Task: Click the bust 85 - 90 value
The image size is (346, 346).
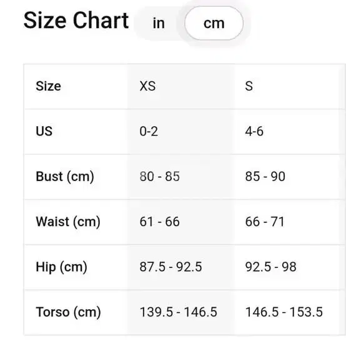Action: (x=265, y=176)
